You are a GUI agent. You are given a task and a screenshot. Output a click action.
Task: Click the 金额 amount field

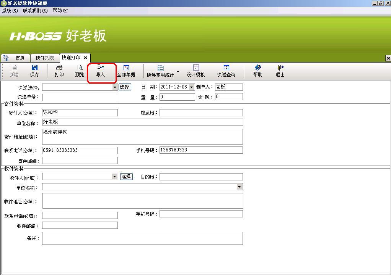(229, 97)
